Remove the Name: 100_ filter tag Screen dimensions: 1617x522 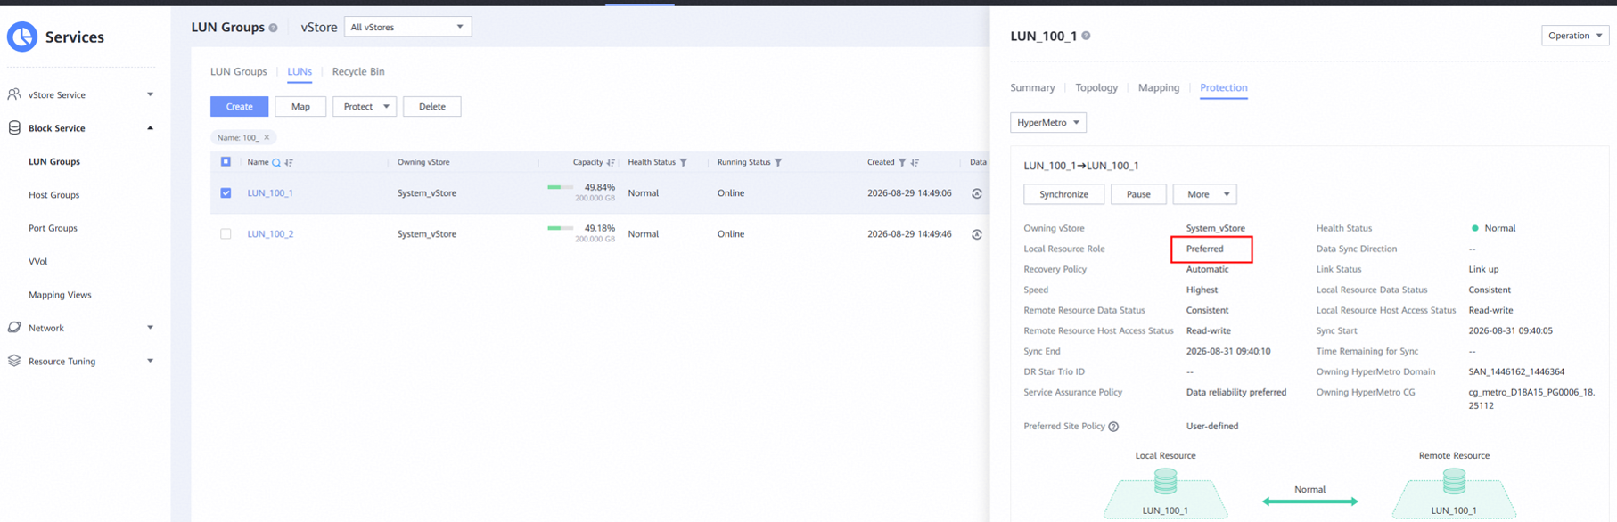(267, 137)
